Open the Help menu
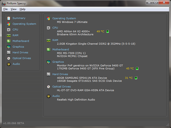The width and height of the screenshot is (171, 128). (22, 9)
